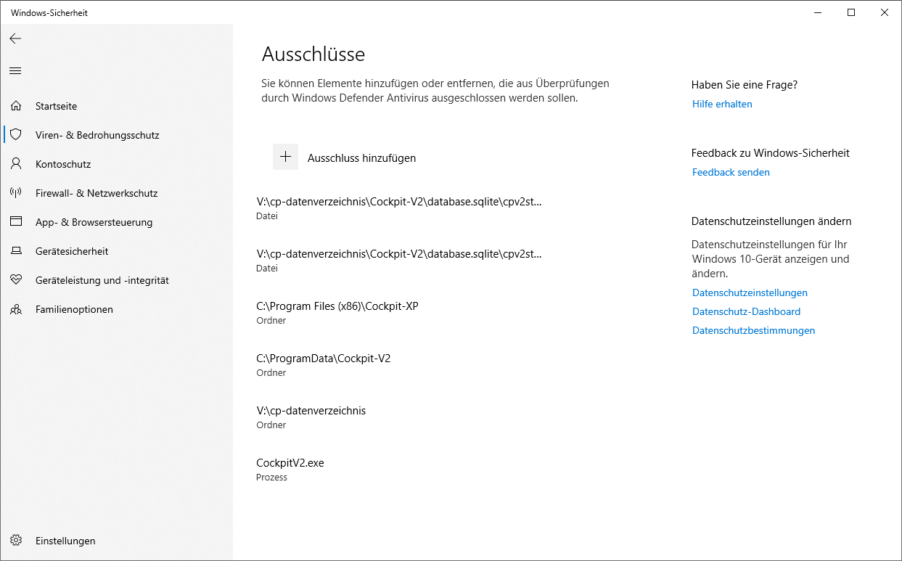Open the Datenschutzbestimmungen link
Screen dimensions: 902x561
753,330
